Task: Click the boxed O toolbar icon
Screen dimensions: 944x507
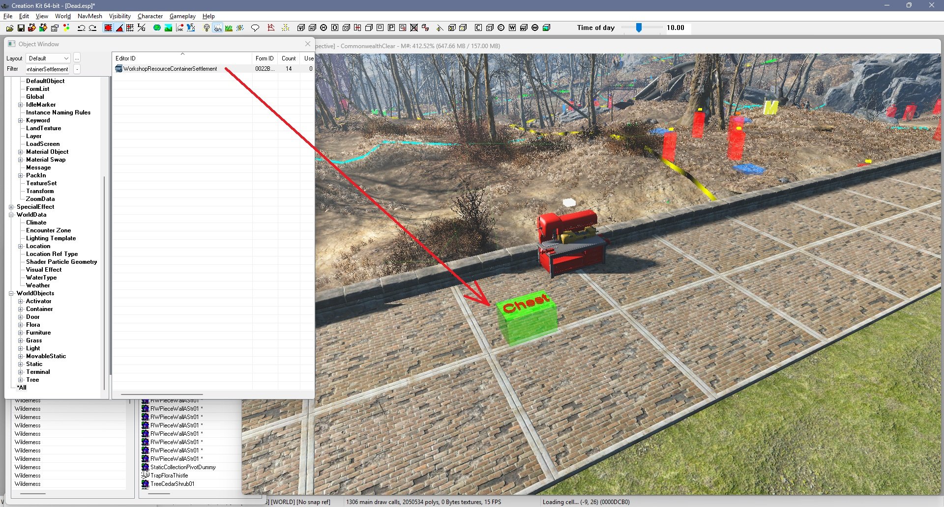Action: (x=335, y=28)
